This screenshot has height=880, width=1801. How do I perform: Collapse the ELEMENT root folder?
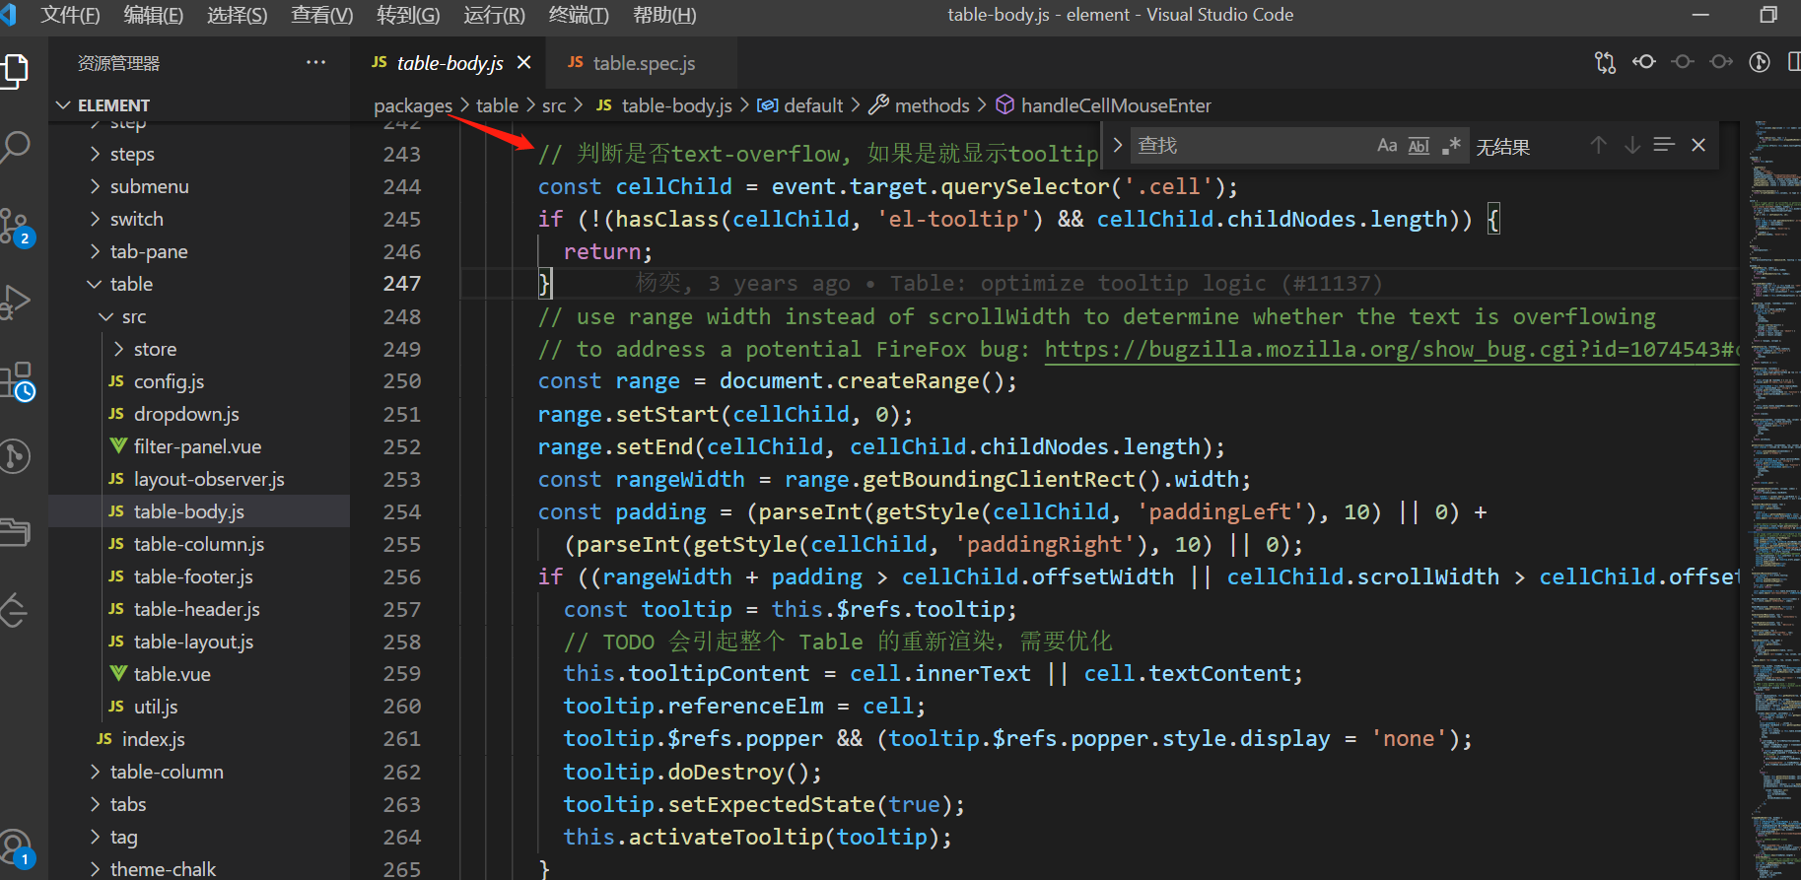point(199,105)
